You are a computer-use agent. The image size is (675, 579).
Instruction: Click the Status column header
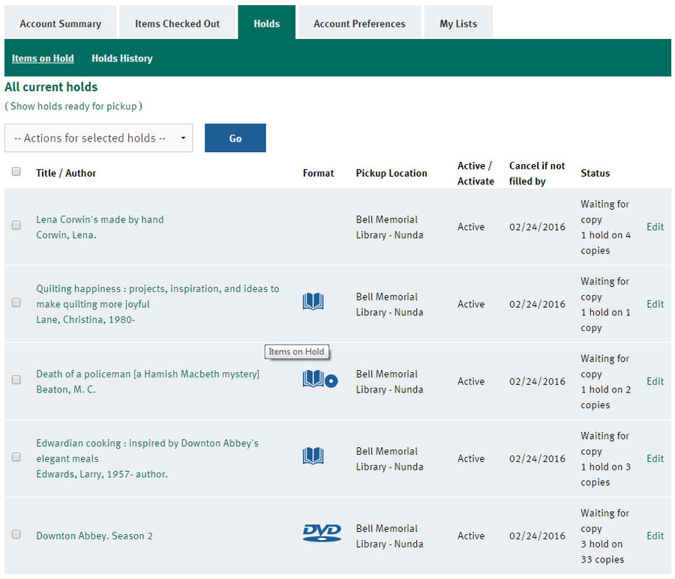595,173
